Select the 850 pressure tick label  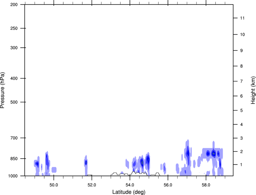pos(14,158)
